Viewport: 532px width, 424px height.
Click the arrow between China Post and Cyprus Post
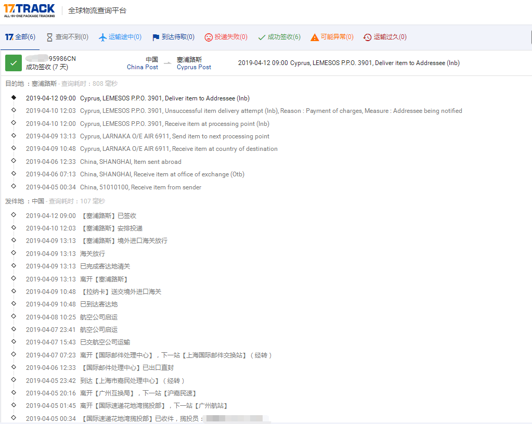tap(167, 63)
